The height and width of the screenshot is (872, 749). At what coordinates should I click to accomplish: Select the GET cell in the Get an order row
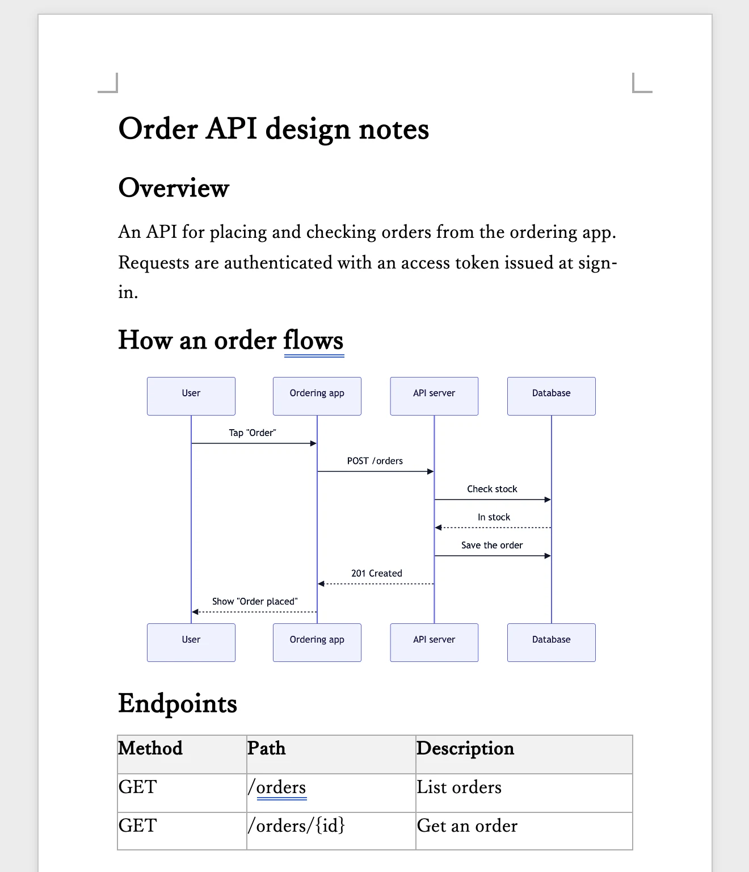[182, 831]
